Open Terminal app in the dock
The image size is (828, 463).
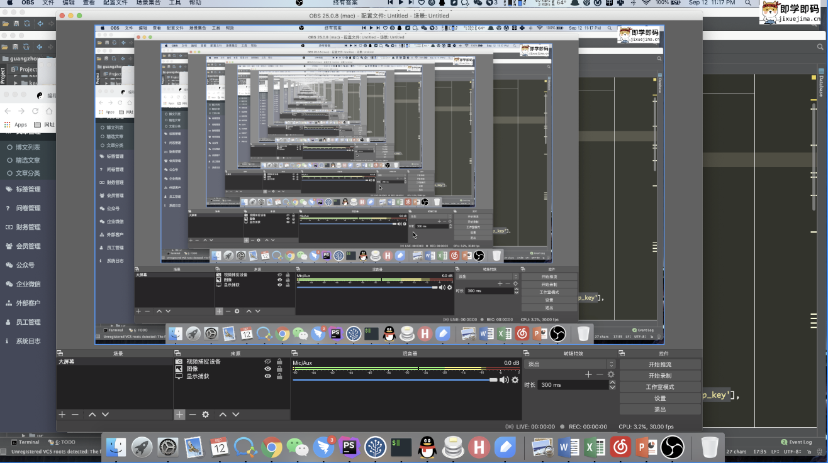tap(401, 447)
